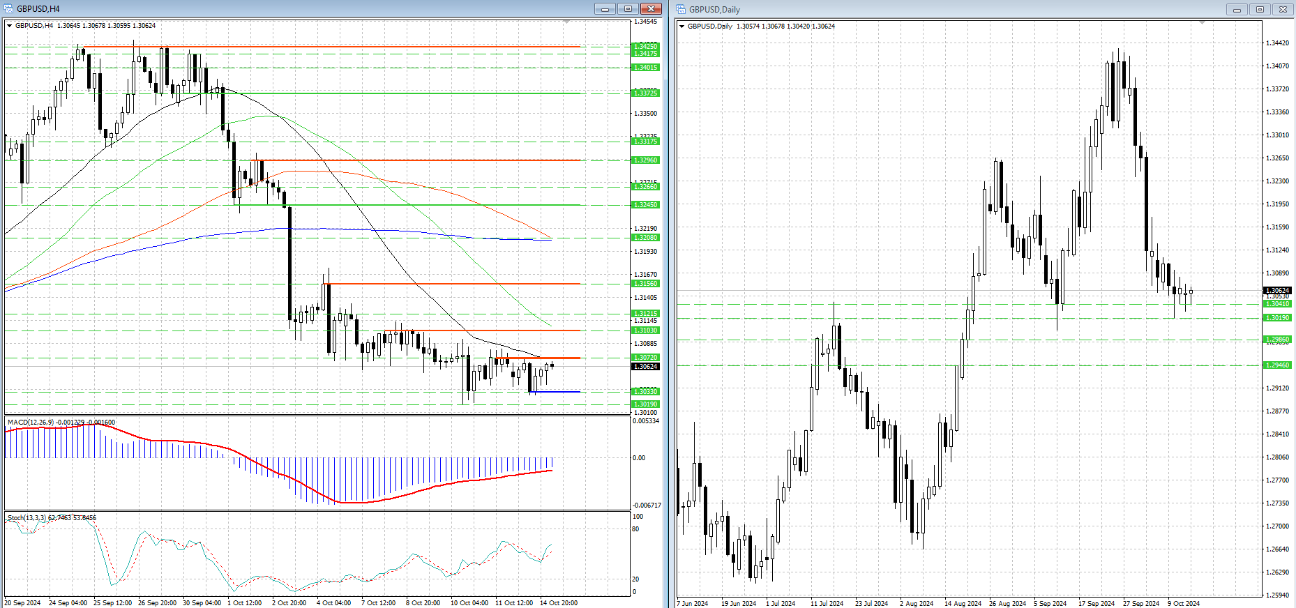This screenshot has width=1296, height=608.
Task: Click the 17 Sep 2024 date label
Action: coord(1097,604)
